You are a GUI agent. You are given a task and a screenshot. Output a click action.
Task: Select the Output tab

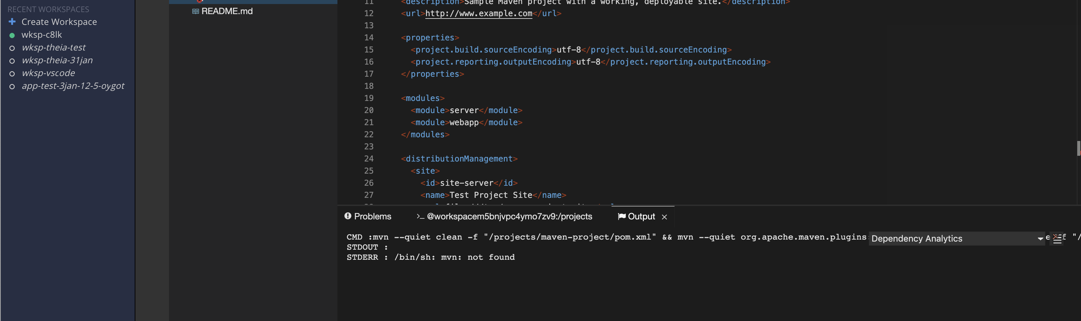coord(641,216)
